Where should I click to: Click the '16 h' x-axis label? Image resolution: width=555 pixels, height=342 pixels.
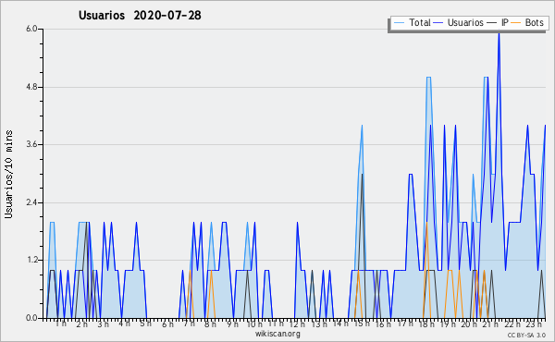click(383, 324)
